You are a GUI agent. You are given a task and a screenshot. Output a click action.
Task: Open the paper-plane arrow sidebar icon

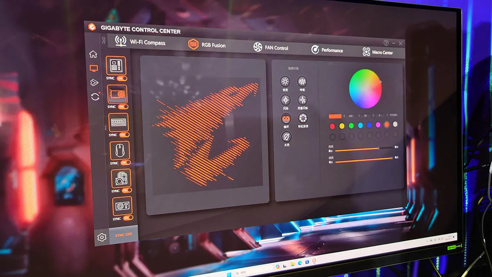[94, 82]
